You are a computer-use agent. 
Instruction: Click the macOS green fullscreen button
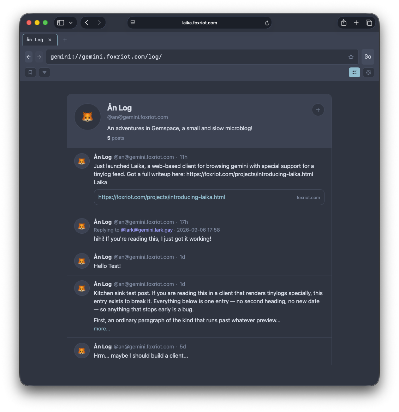(45, 23)
